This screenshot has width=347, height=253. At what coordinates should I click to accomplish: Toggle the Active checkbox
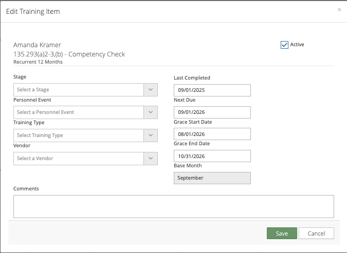click(284, 45)
